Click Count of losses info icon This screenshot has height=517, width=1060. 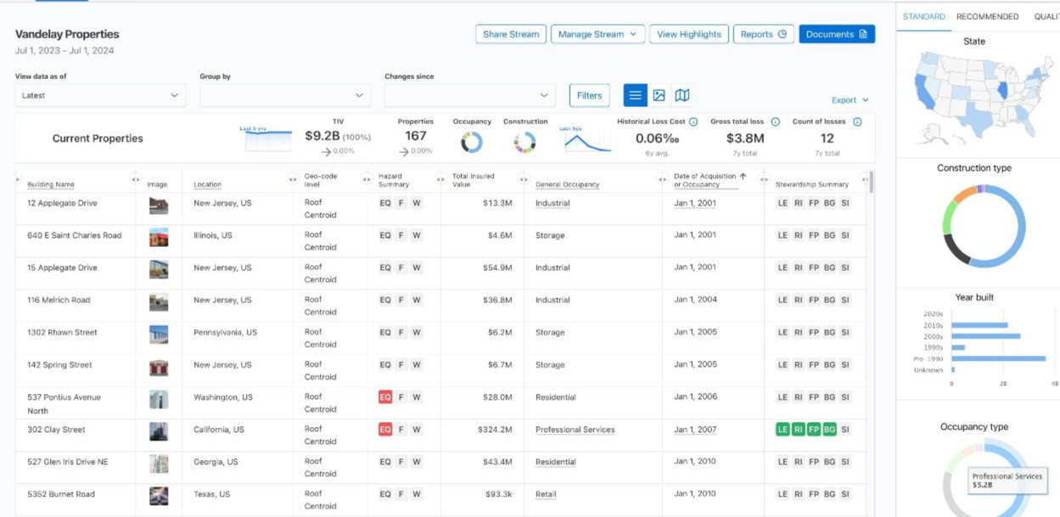[x=857, y=122]
